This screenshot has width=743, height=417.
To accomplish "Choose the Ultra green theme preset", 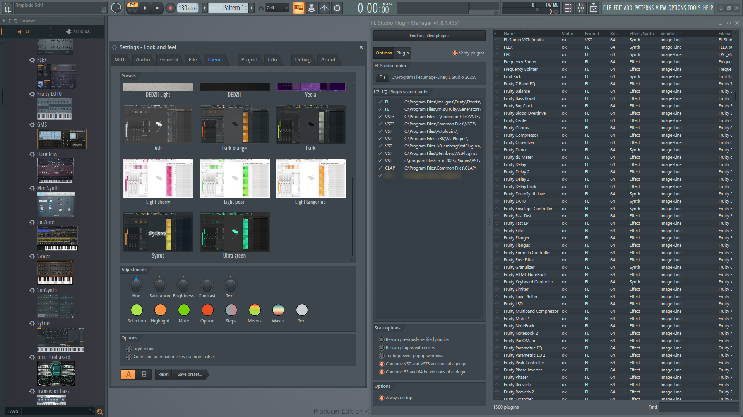I will click(x=234, y=236).
